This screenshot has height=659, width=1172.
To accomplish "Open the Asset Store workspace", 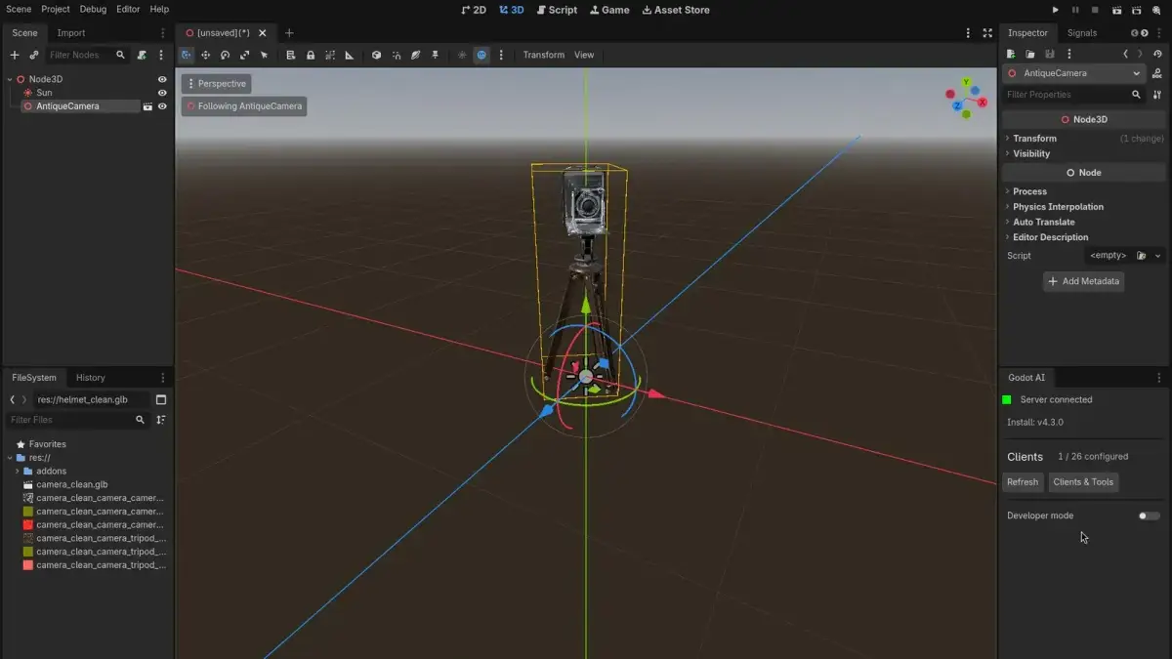I will point(676,10).
